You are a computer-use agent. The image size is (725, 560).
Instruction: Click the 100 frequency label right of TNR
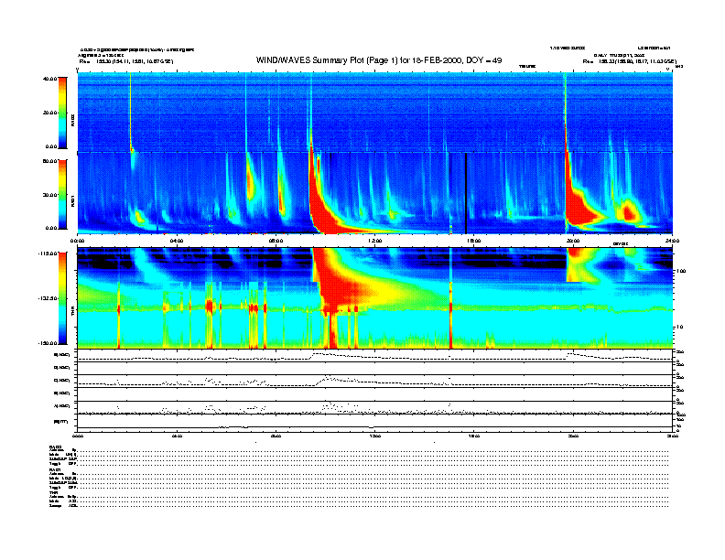tap(681, 271)
